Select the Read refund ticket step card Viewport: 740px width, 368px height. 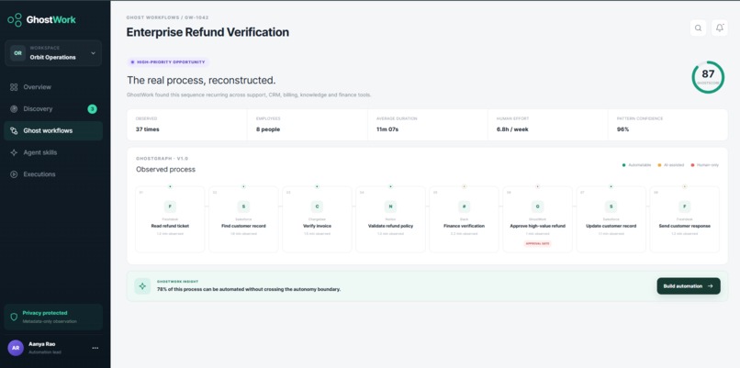pos(170,219)
